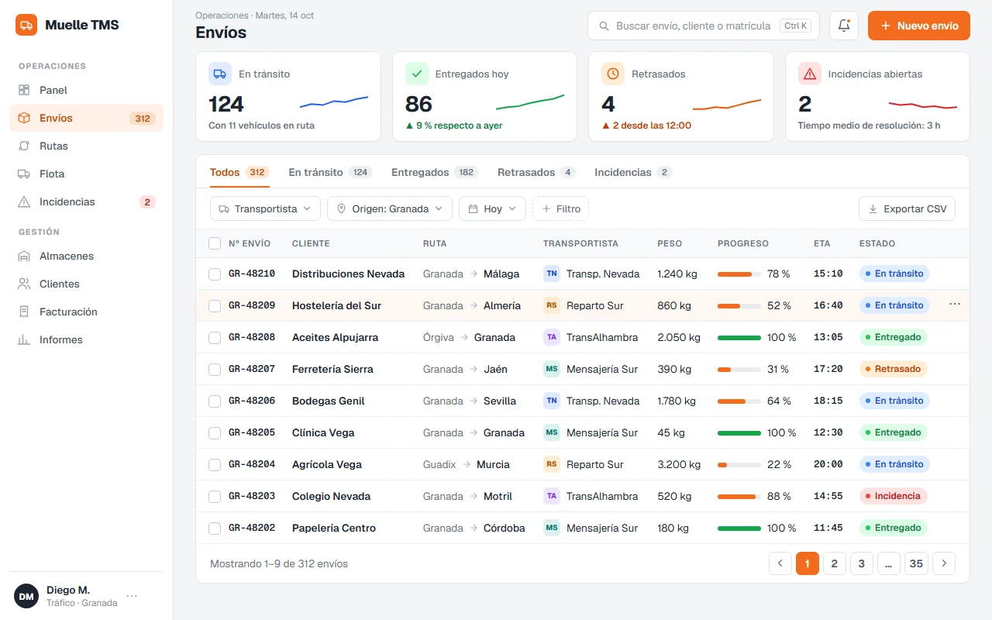This screenshot has height=620, width=992.
Task: Open Clientes in sidebar
Action: click(86, 284)
